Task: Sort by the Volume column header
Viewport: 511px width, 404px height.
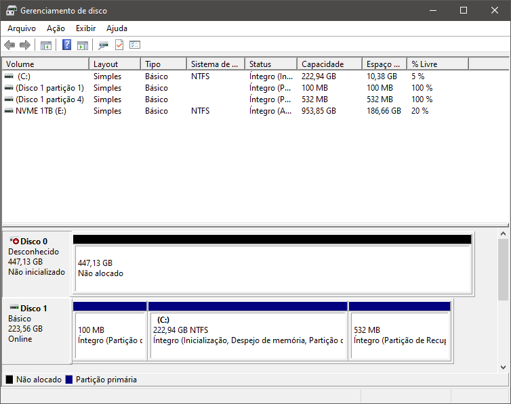Action: coord(45,64)
